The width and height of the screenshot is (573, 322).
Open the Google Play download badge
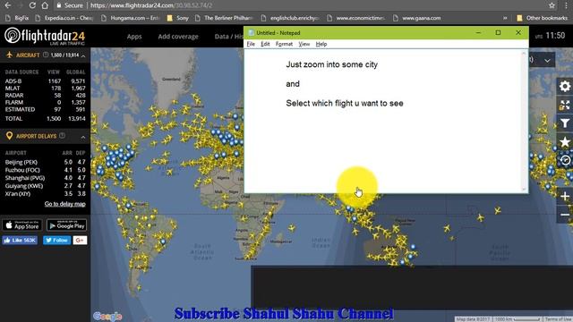[x=66, y=225]
